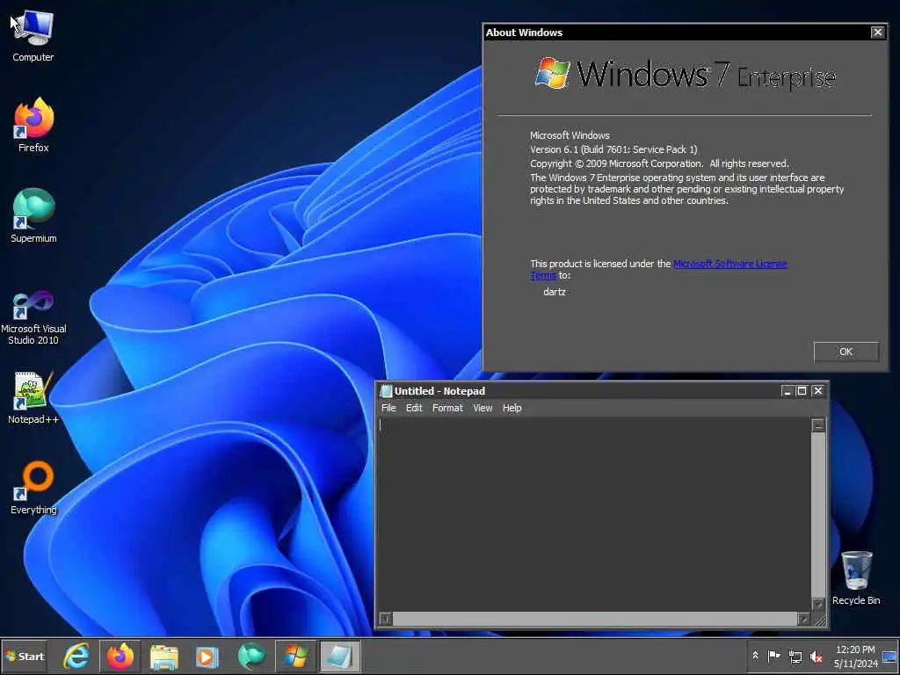Open Windows Explorer folder icon on taskbar

[x=164, y=656]
